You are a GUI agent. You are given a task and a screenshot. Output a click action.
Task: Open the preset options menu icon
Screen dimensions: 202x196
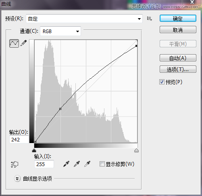149,19
